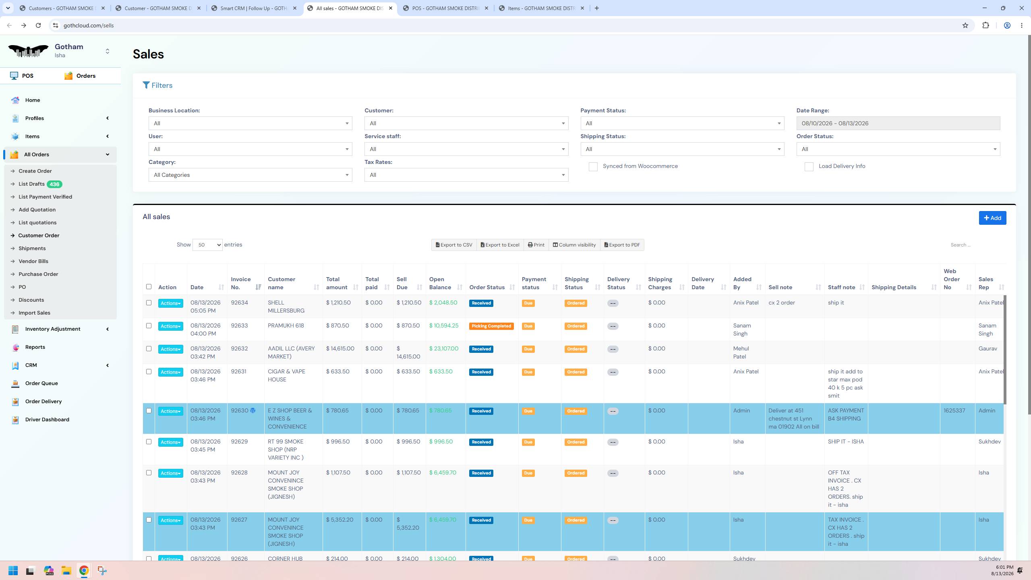Open Reports from the sidebar icon
1031x580 pixels.
[x=15, y=347]
